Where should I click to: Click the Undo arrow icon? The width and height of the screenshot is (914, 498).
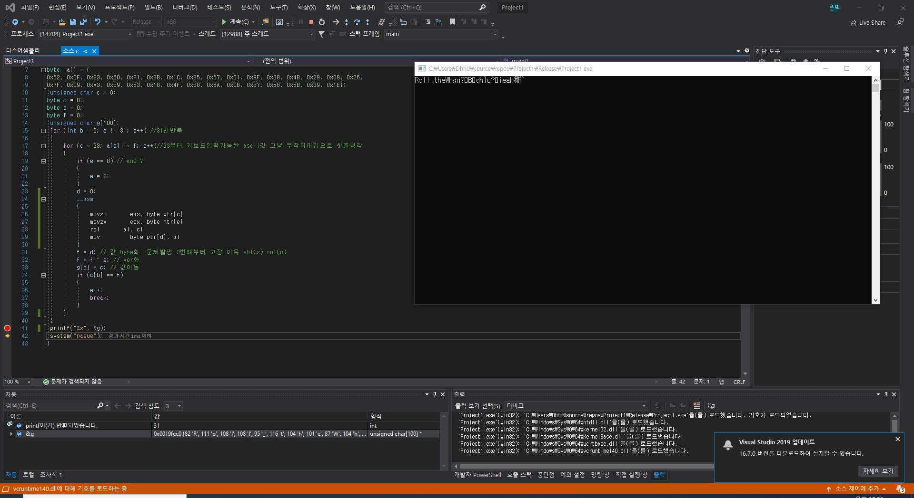97,22
